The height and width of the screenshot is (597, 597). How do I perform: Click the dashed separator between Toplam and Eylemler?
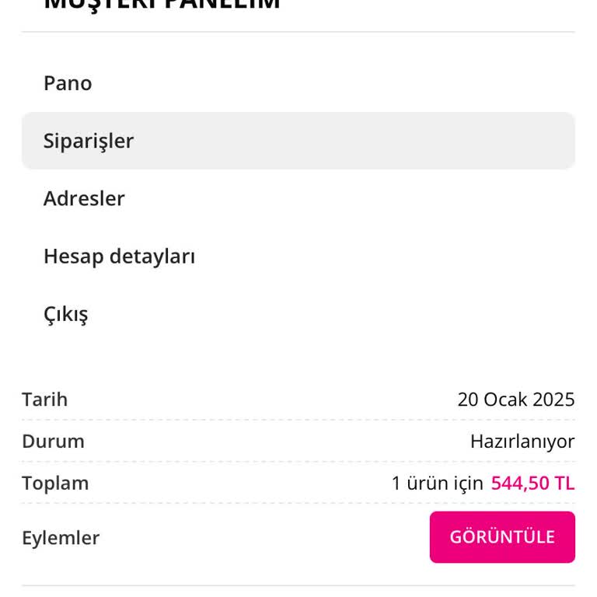click(298, 503)
